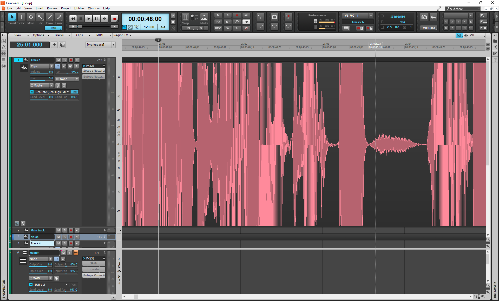Image resolution: width=499 pixels, height=301 pixels.
Task: Click the Now Time marker on ruler
Action: [x=158, y=40]
